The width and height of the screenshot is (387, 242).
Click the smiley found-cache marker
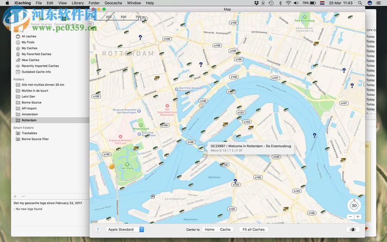click(112, 166)
